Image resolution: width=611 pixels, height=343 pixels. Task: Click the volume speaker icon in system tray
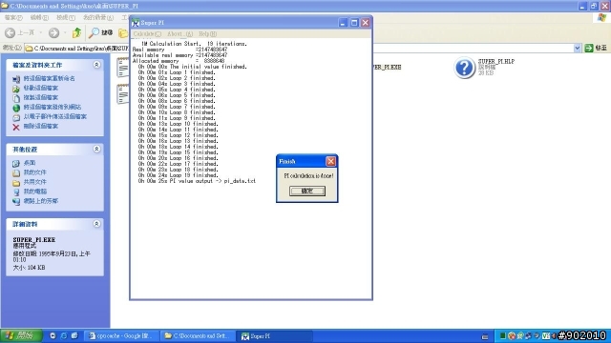(x=554, y=335)
